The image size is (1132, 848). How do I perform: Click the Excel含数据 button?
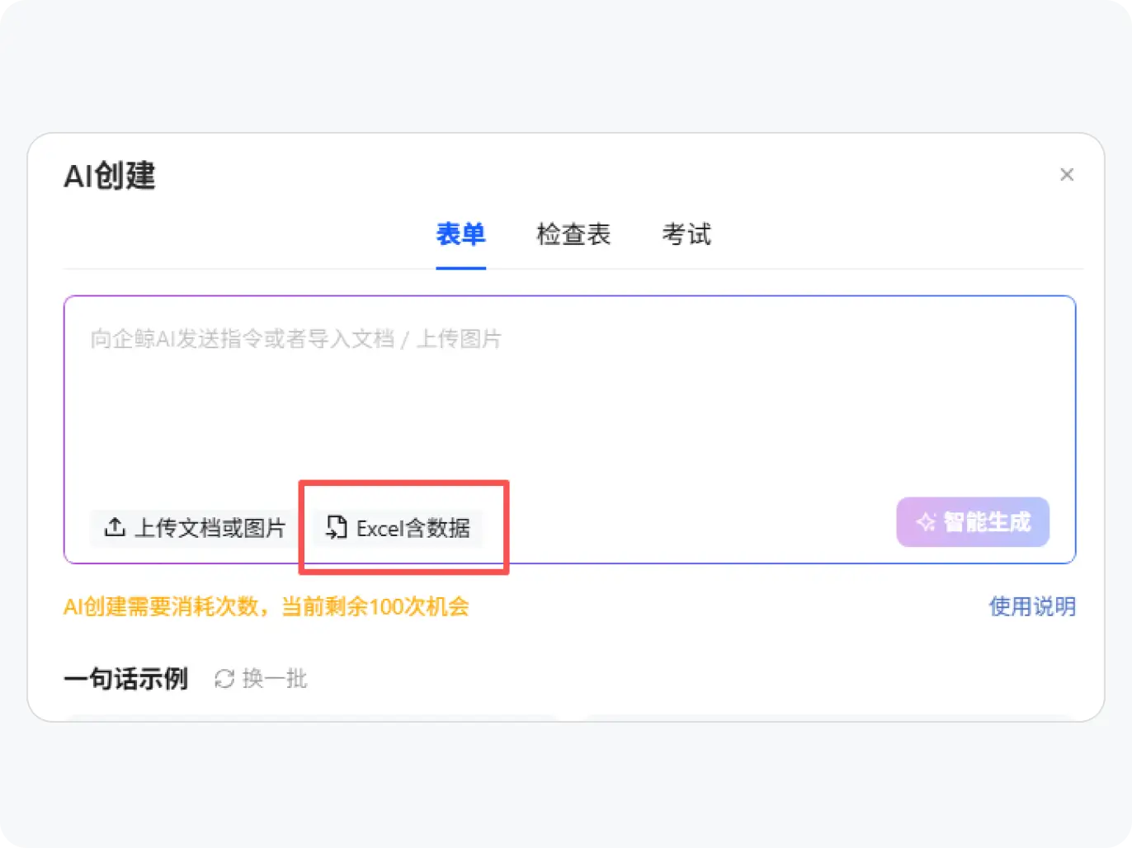pyautogui.click(x=399, y=528)
